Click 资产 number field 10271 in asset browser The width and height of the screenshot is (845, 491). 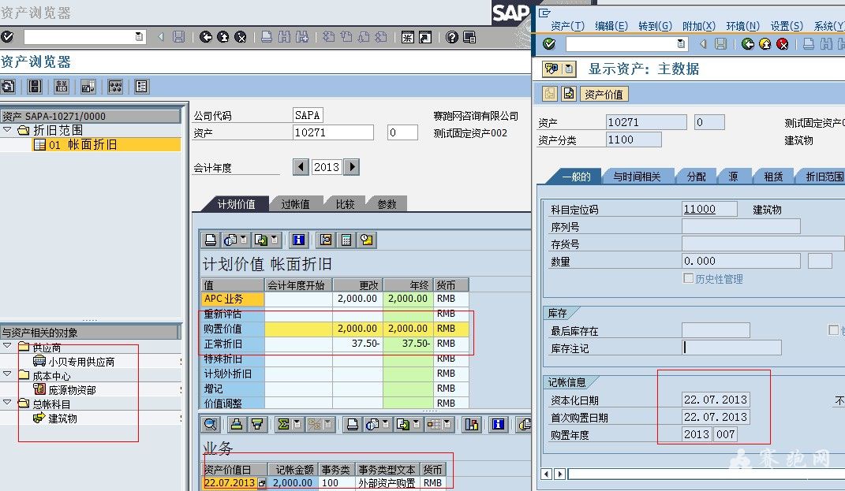333,132
